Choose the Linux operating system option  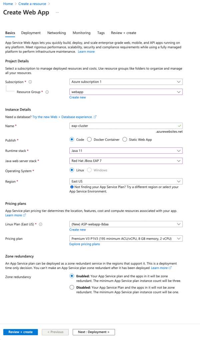[x=72, y=170]
